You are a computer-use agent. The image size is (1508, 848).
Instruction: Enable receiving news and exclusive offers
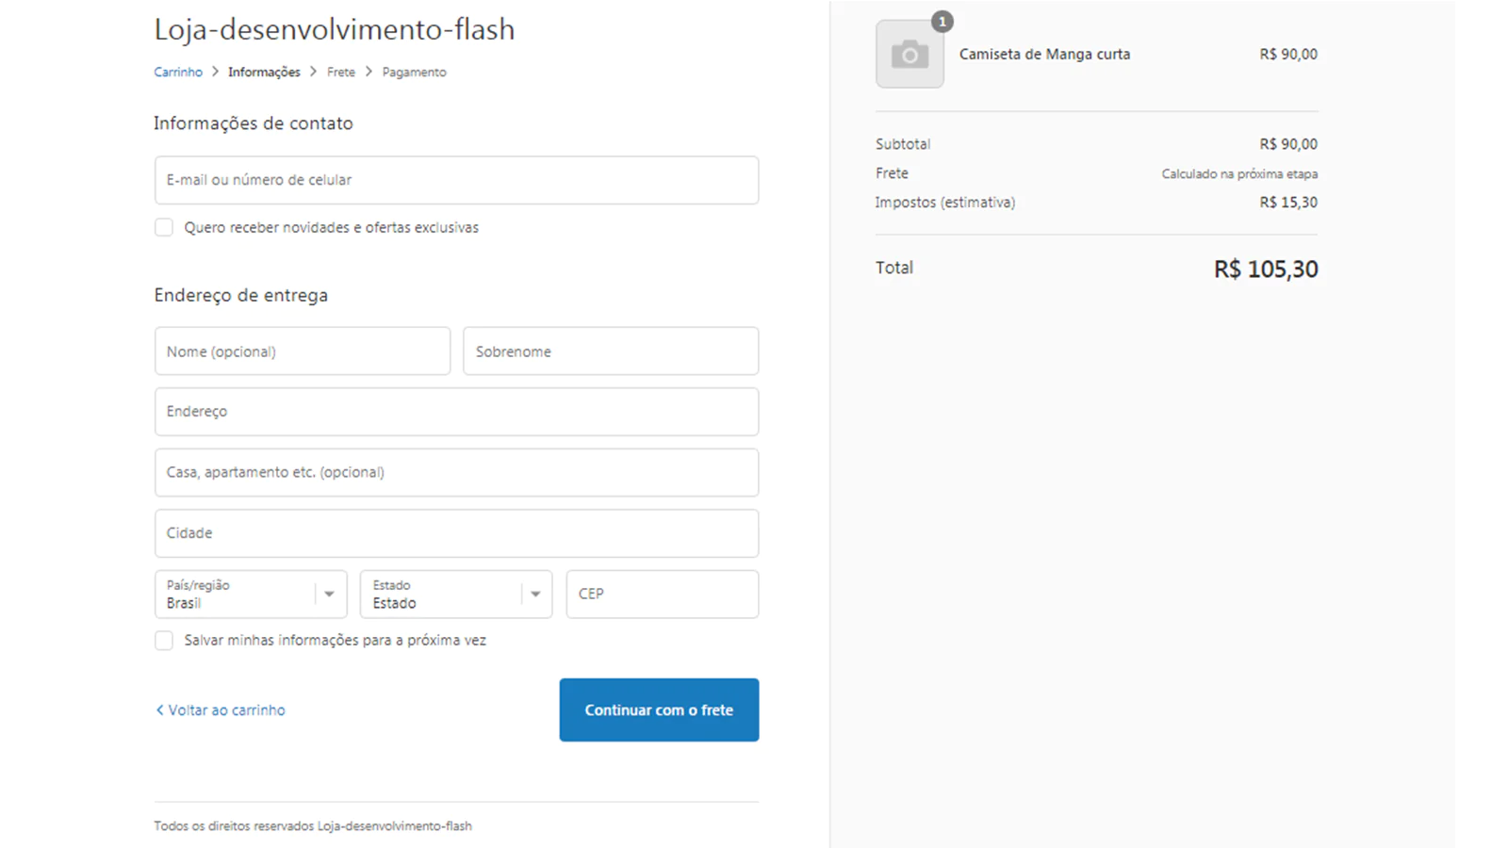tap(164, 227)
